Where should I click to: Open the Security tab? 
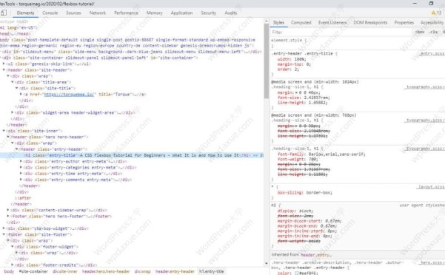coord(209,13)
